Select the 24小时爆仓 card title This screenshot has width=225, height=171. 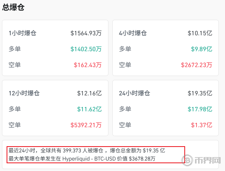click(x=134, y=93)
